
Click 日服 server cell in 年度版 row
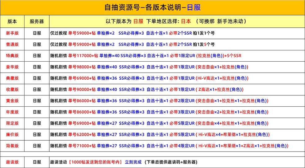(37, 112)
